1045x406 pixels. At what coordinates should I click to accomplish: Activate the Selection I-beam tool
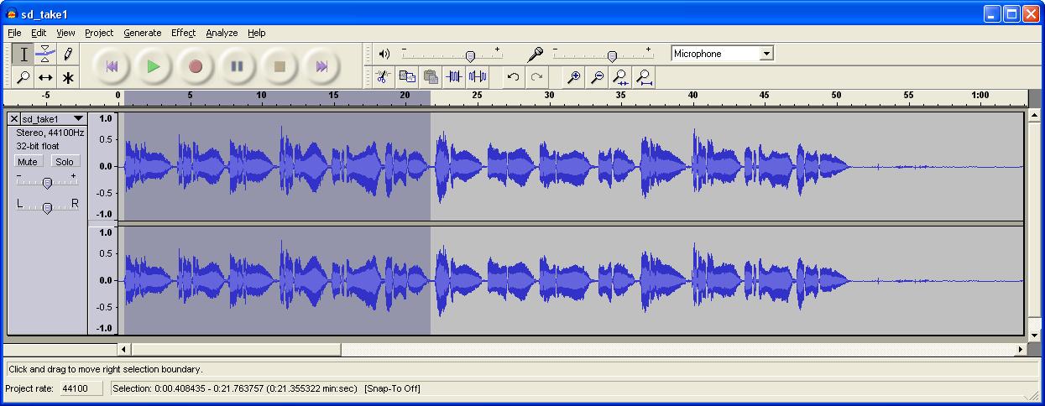pyautogui.click(x=24, y=54)
